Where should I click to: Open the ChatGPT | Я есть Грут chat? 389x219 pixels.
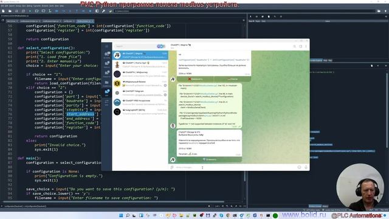pos(140,64)
